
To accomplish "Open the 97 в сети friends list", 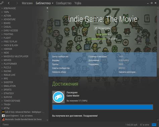I will tap(145, 125).
